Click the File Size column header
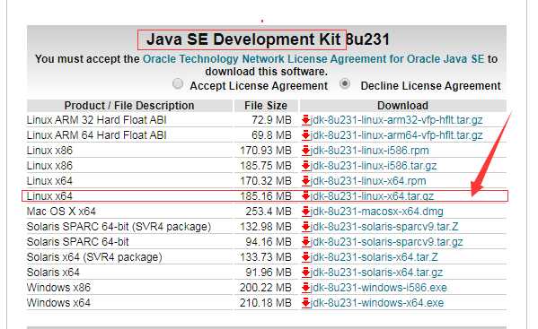 point(266,106)
